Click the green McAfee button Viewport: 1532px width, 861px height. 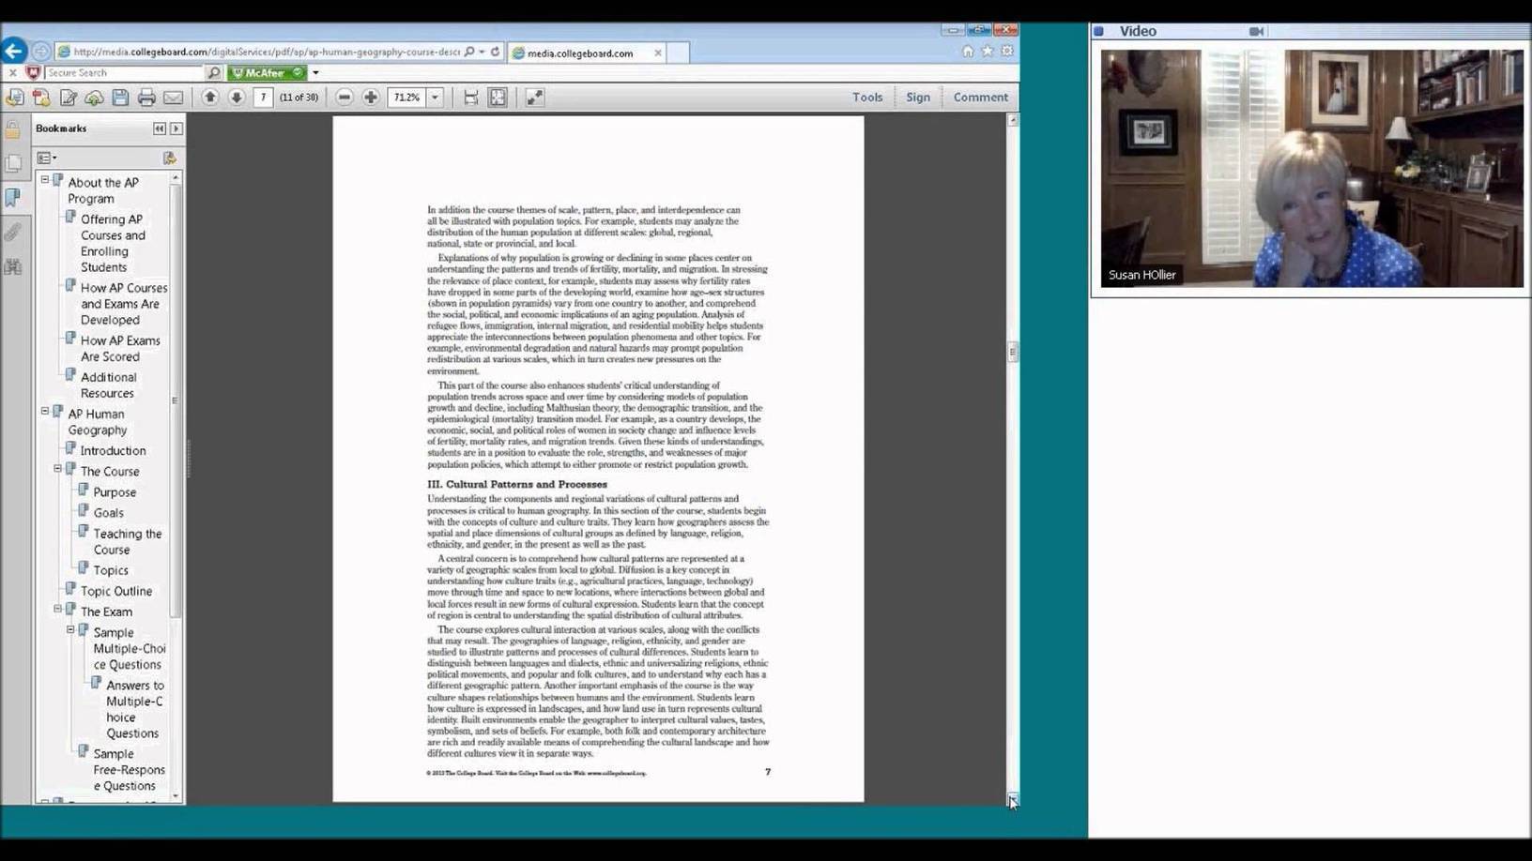pos(266,72)
